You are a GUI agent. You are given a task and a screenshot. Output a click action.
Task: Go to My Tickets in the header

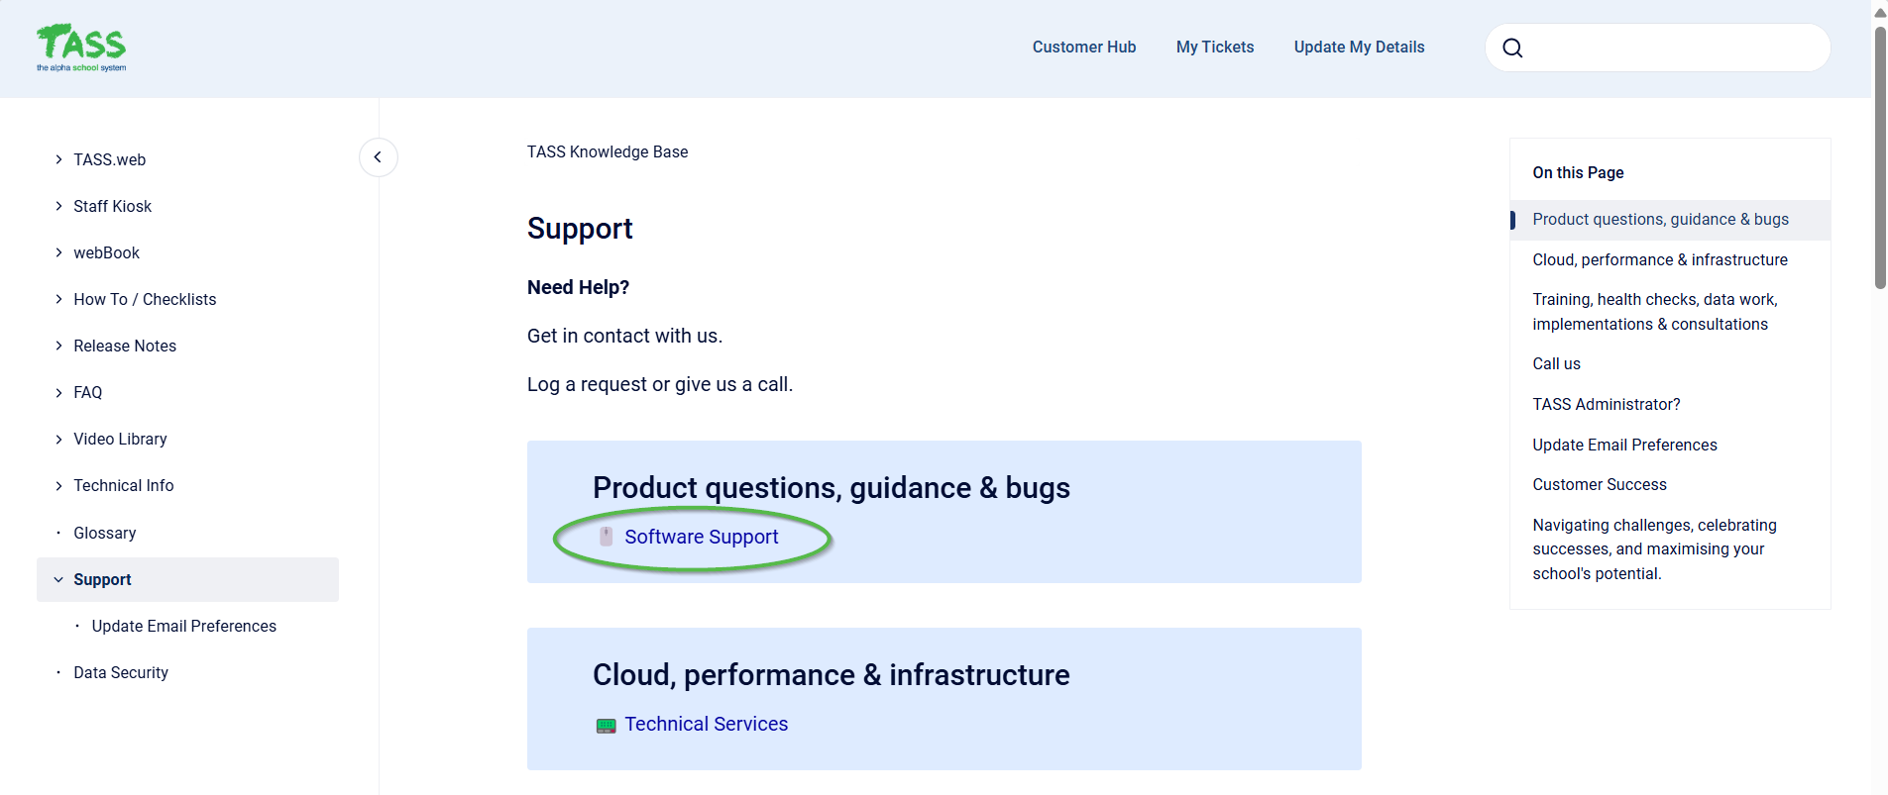[1214, 48]
